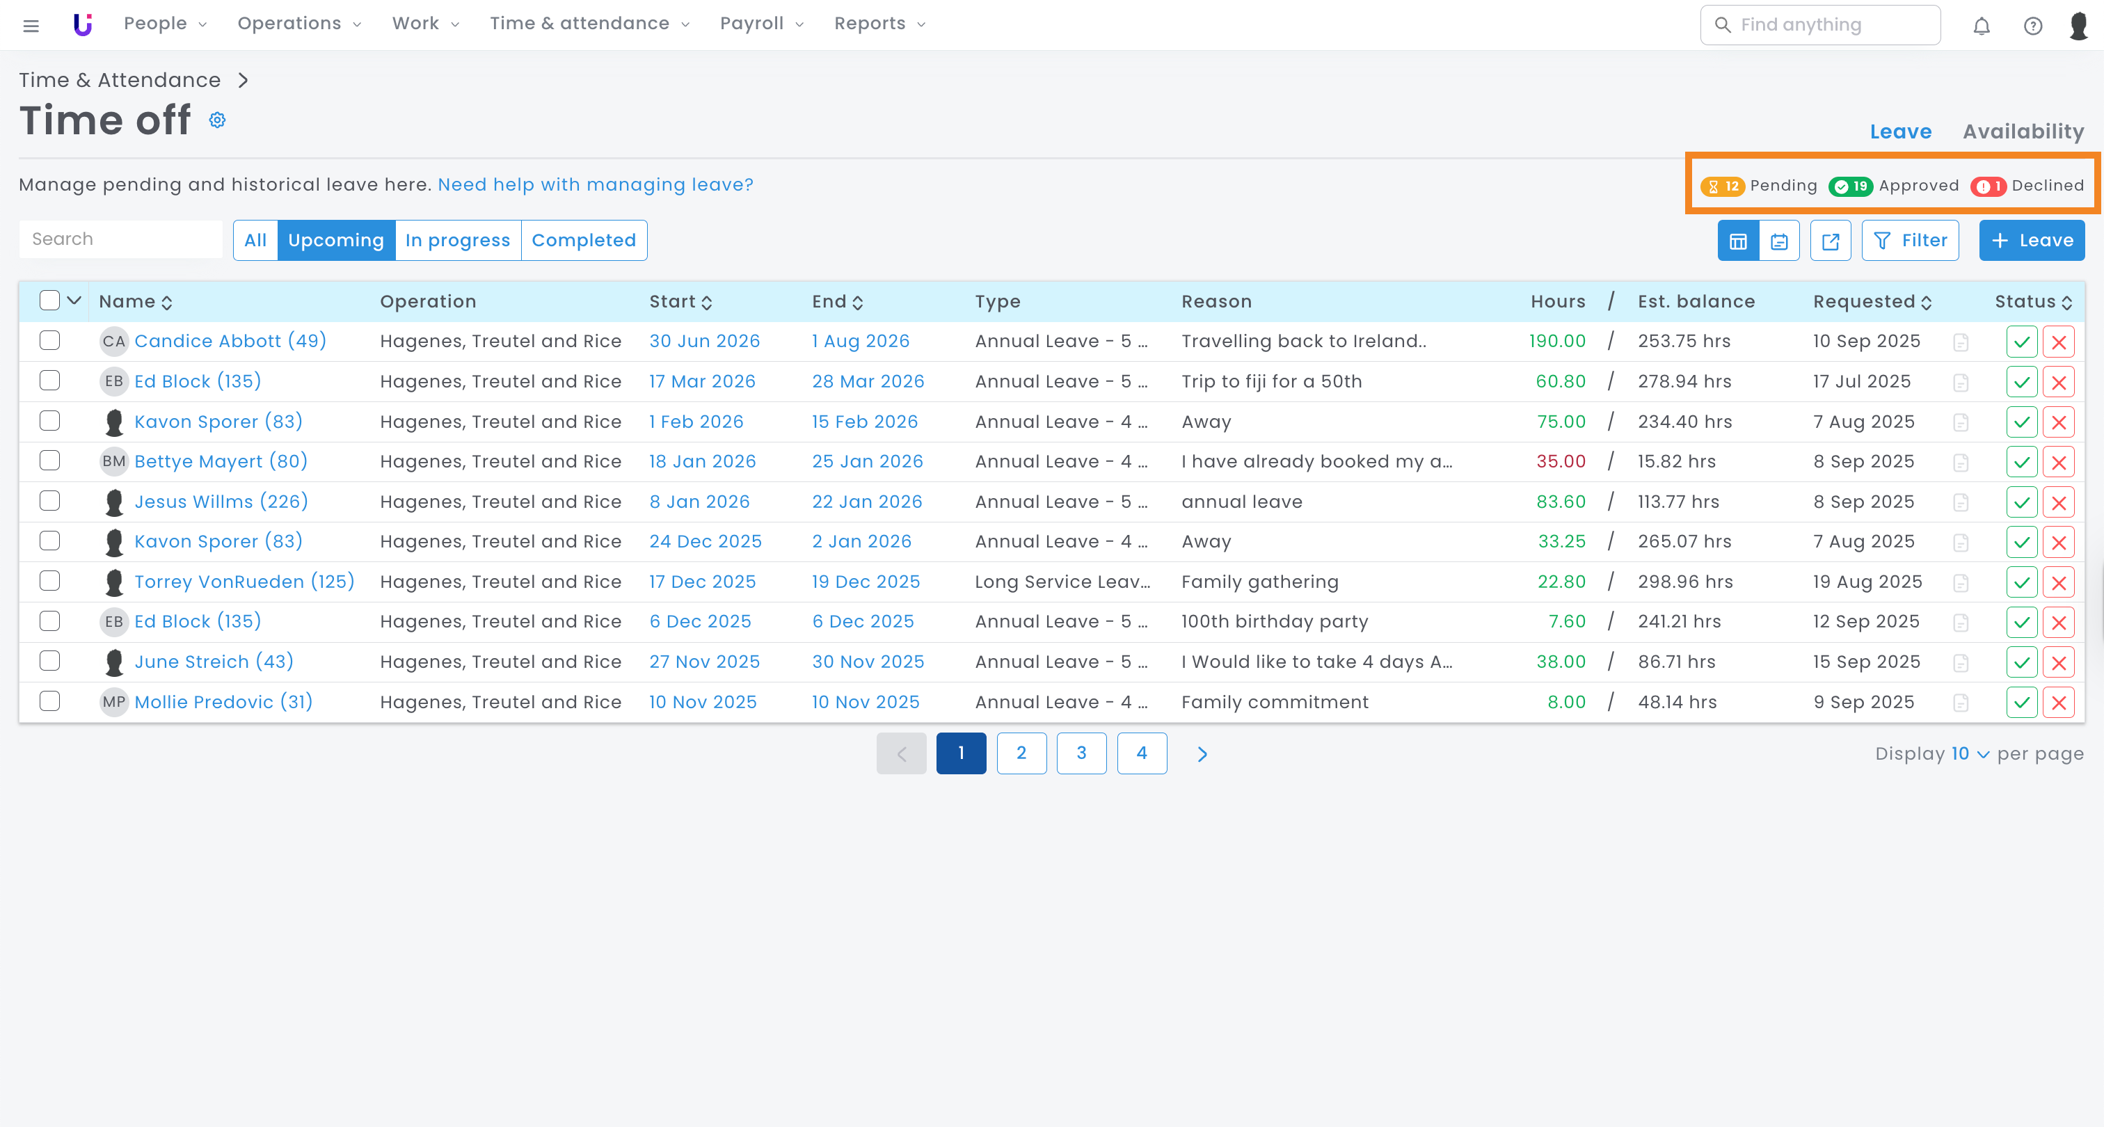Click the export icon button
Image resolution: width=2104 pixels, height=1127 pixels.
click(1831, 241)
